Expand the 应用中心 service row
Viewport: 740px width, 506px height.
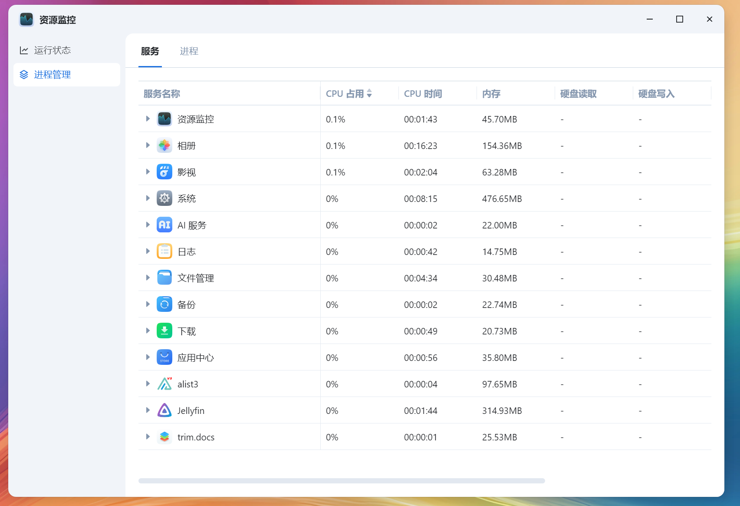click(148, 357)
